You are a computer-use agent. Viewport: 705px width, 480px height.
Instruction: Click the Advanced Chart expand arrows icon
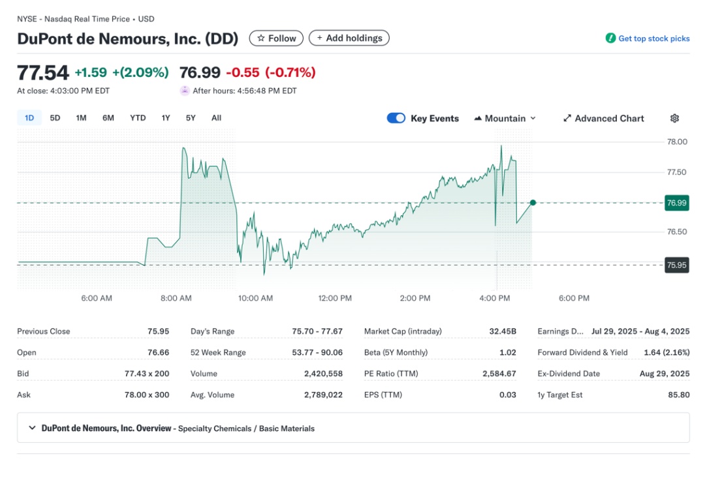coord(567,118)
